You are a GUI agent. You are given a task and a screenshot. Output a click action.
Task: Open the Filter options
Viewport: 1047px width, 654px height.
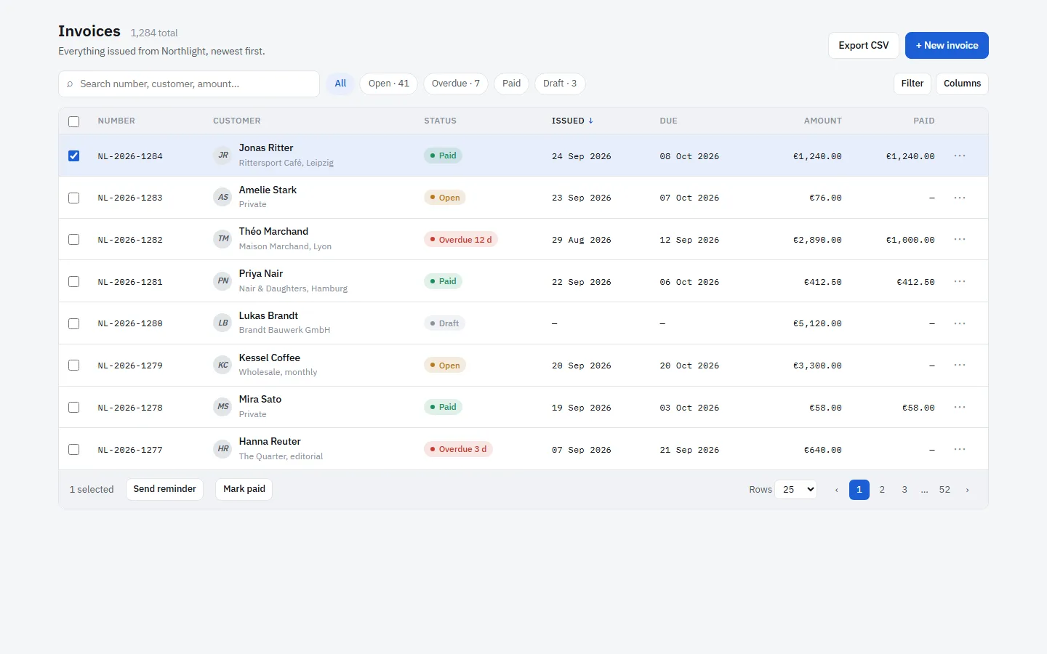pos(912,84)
